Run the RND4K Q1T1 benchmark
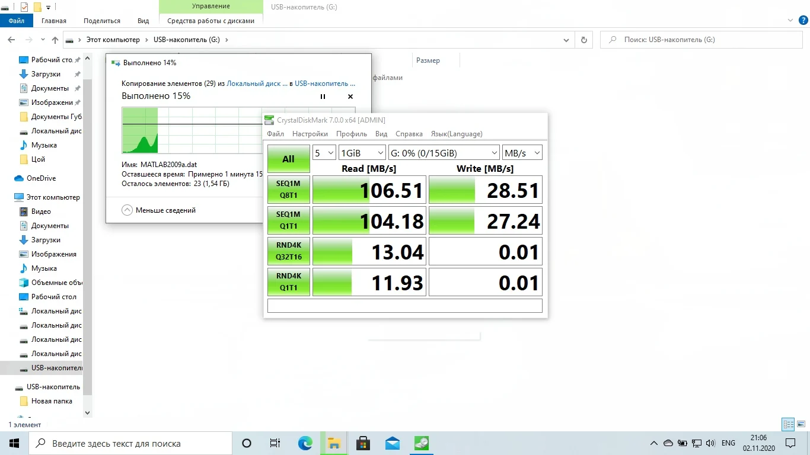810x455 pixels. (x=289, y=282)
